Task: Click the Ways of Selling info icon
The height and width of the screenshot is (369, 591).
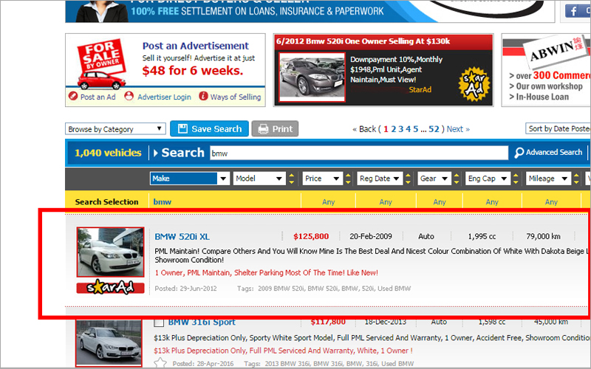Action: click(x=203, y=96)
